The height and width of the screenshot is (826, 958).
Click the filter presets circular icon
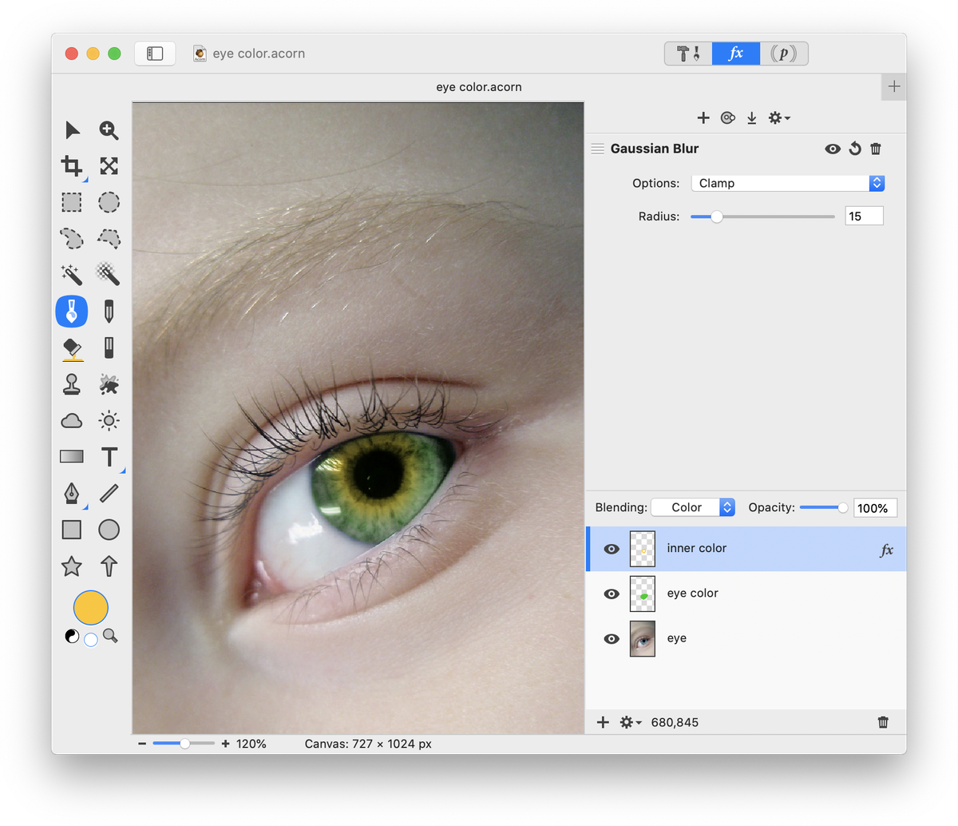click(x=727, y=118)
